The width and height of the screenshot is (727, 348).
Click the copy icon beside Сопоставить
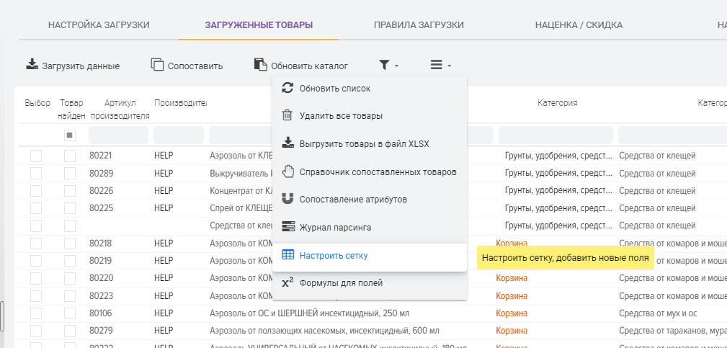click(158, 64)
